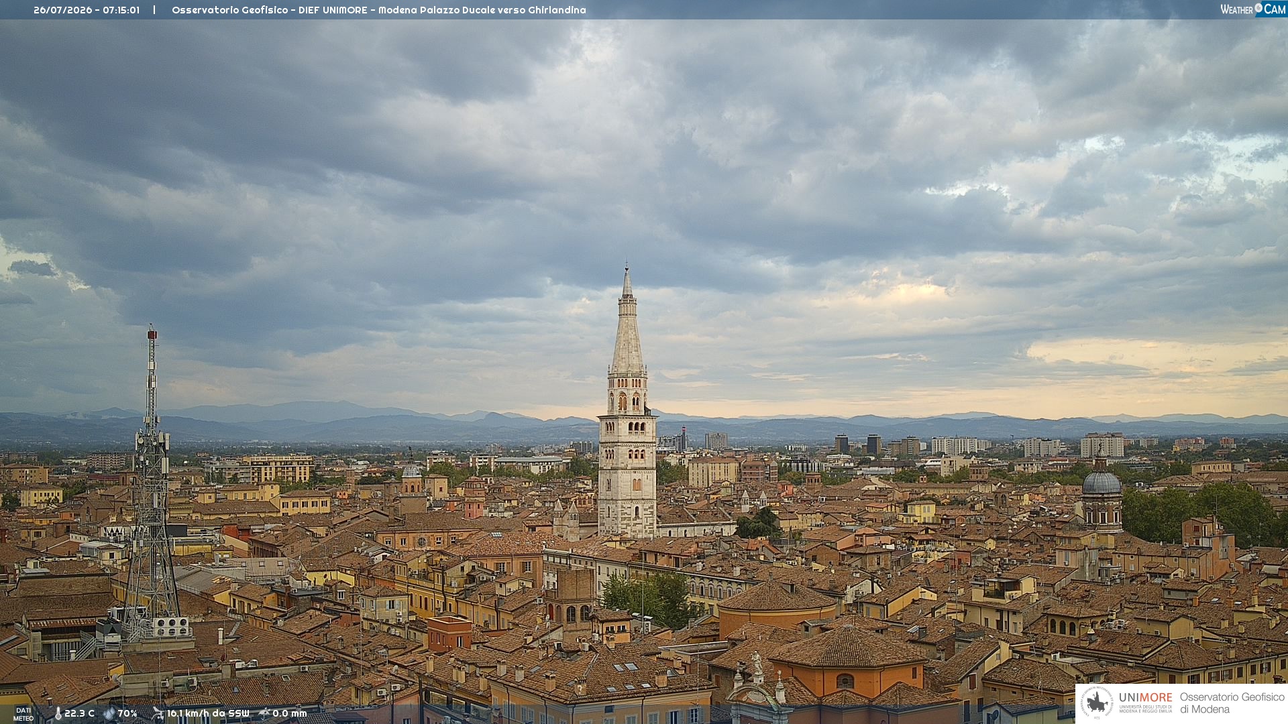Click the rain umbrella icon
The width and height of the screenshot is (1288, 724).
coord(264,714)
